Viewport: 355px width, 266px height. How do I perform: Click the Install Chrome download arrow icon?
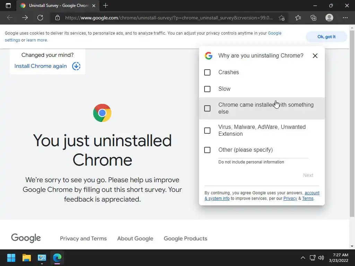tap(76, 66)
